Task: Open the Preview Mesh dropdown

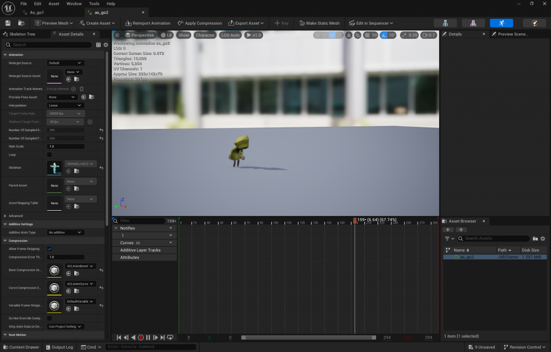Action: coord(54,23)
